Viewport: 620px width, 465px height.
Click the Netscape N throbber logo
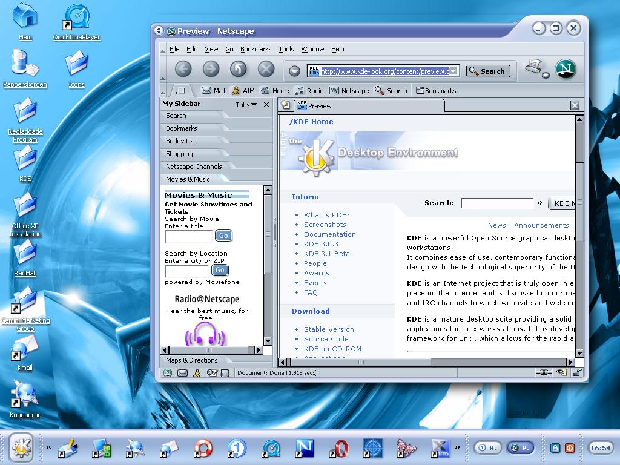566,69
